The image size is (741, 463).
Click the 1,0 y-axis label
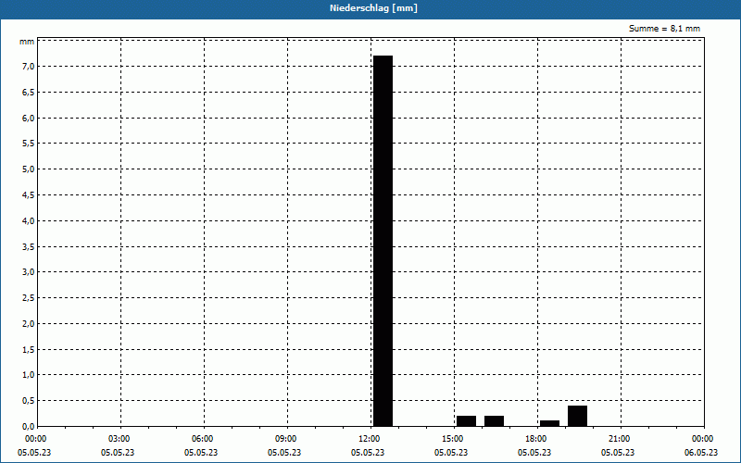(x=29, y=375)
